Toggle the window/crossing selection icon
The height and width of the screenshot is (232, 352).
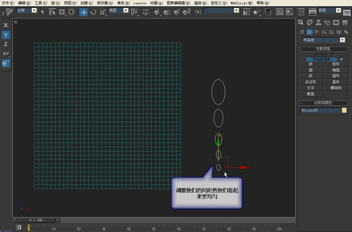point(72,12)
